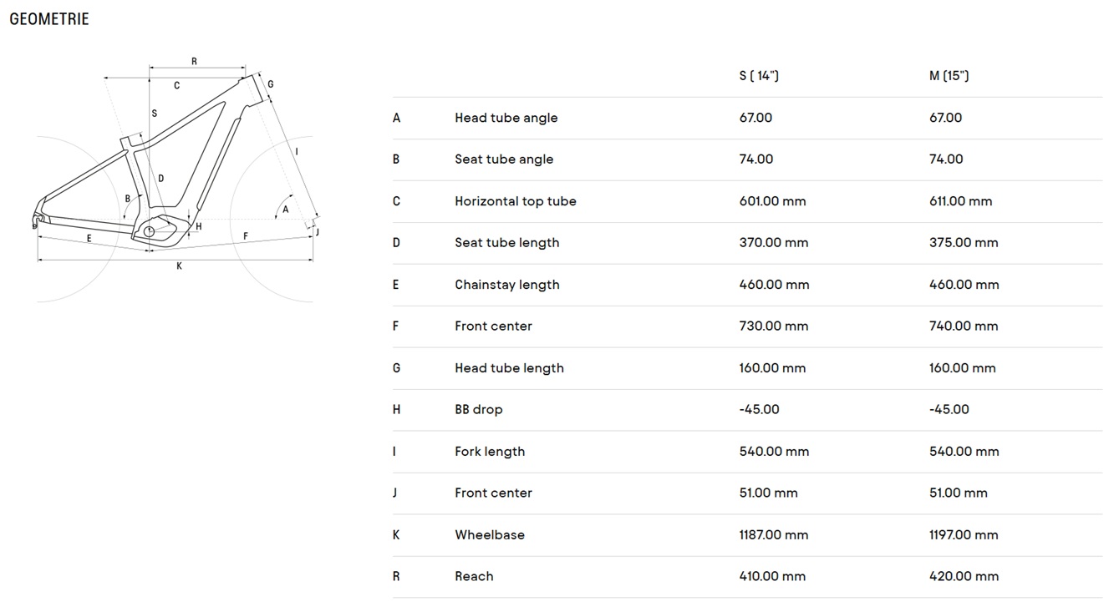
Task: Click the Head tube length label
Action: [x=510, y=368]
